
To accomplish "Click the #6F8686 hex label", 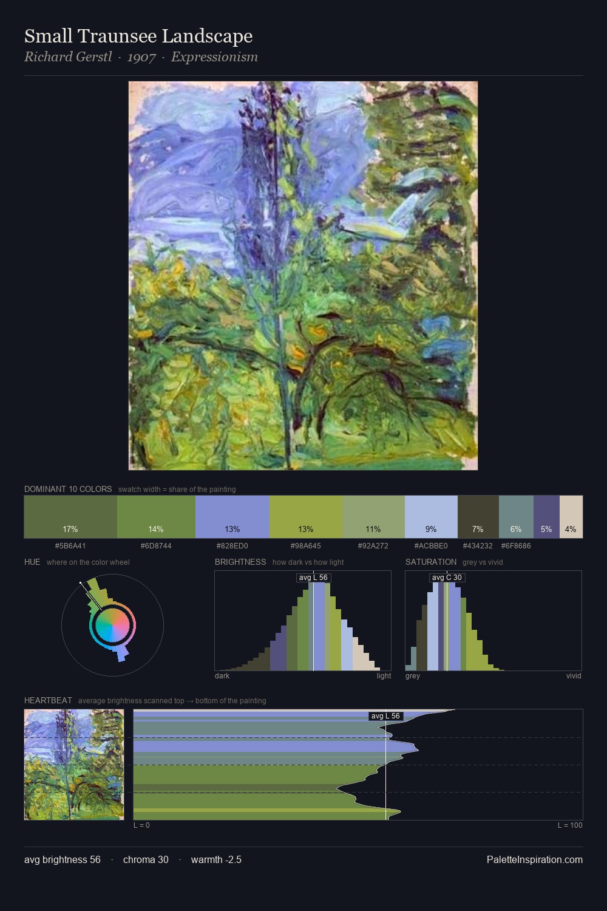I will [516, 546].
